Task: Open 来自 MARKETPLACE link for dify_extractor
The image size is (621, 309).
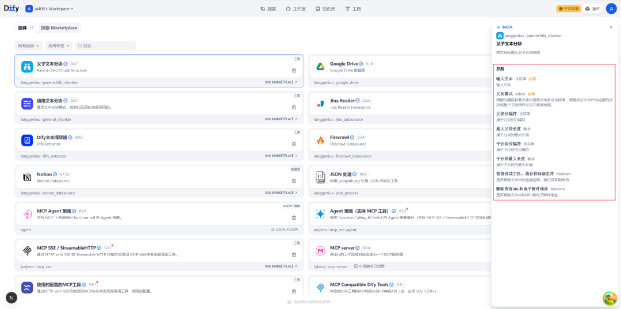Action: pos(281,156)
